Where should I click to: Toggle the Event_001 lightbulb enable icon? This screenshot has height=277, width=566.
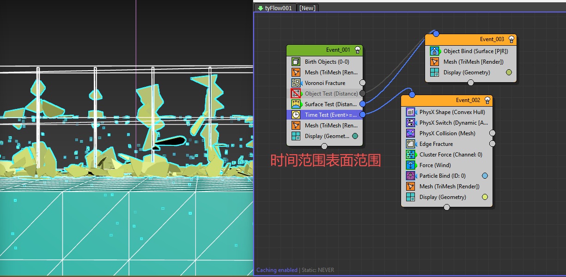(x=358, y=50)
